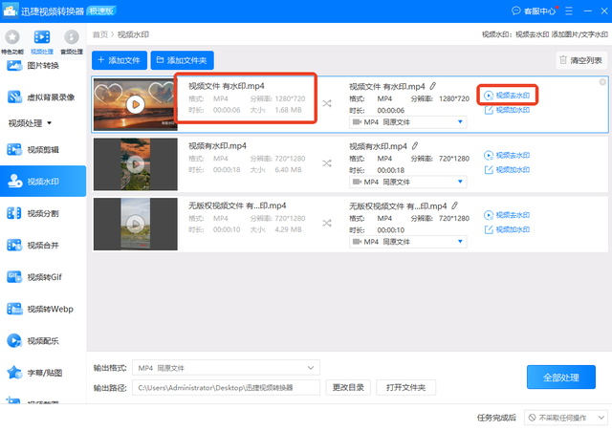The height and width of the screenshot is (431, 612).
Task: Click 清空列表 to clear the list
Action: point(581,60)
